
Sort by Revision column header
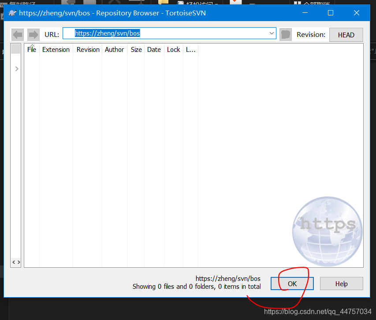pos(88,50)
